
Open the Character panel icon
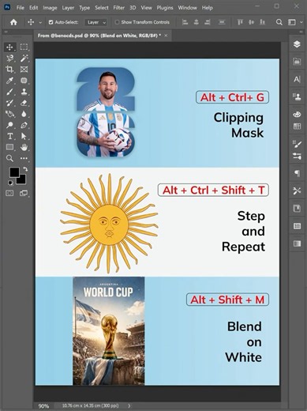[x=297, y=79]
